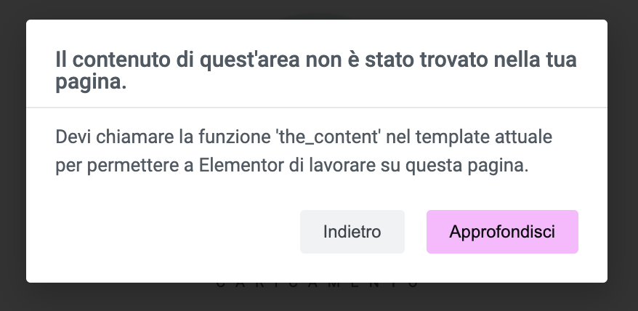Viewport: 638px width, 311px height.
Task: Click the dark overlay above the dialog
Action: (x=319, y=9)
